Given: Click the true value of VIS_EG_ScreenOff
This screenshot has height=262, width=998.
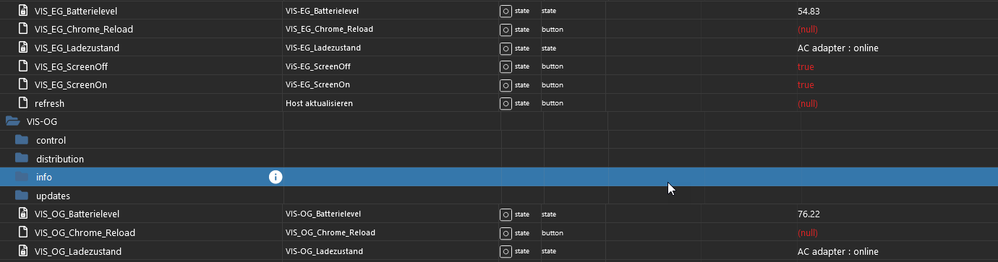Looking at the screenshot, I should (805, 66).
